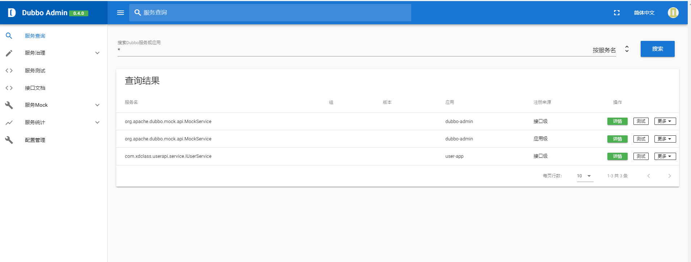Open the user avatar in the header
691x262 pixels.
pyautogui.click(x=673, y=13)
